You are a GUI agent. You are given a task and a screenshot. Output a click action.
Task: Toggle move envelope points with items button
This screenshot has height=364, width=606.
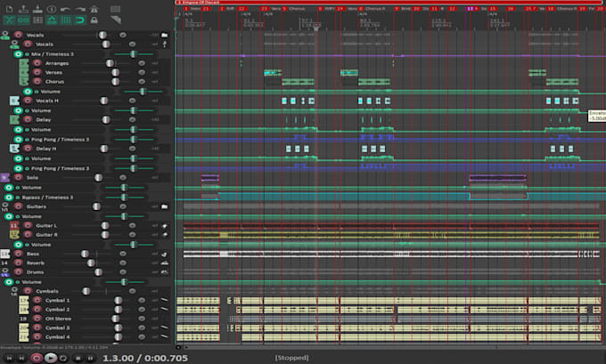tap(52, 20)
